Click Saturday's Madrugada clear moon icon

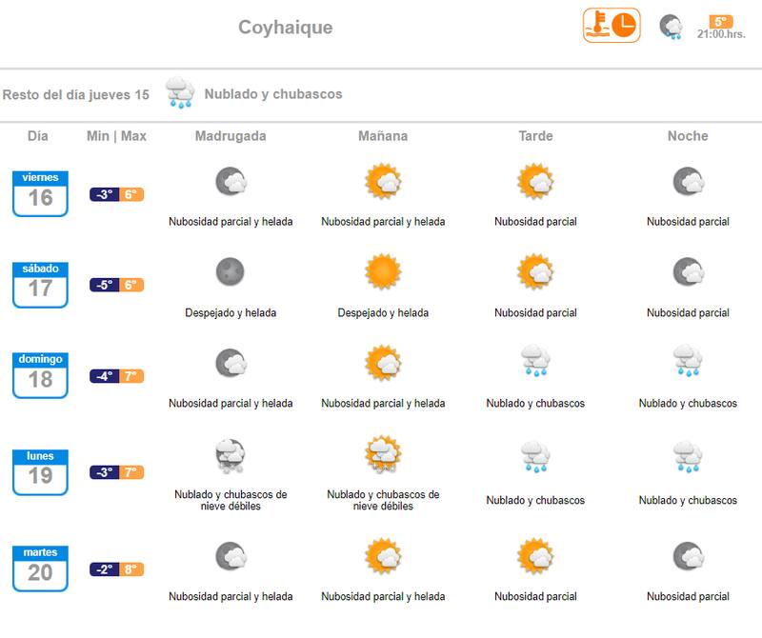(x=231, y=272)
